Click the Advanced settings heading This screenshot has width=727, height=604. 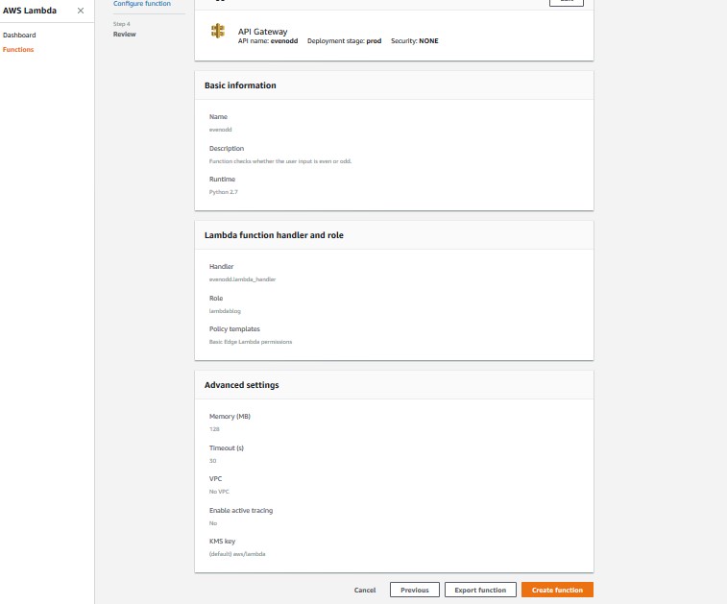[x=242, y=385]
